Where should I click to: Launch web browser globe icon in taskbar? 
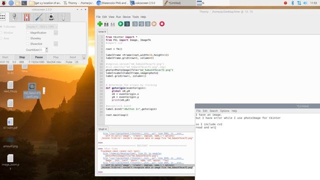tap(11, 3)
